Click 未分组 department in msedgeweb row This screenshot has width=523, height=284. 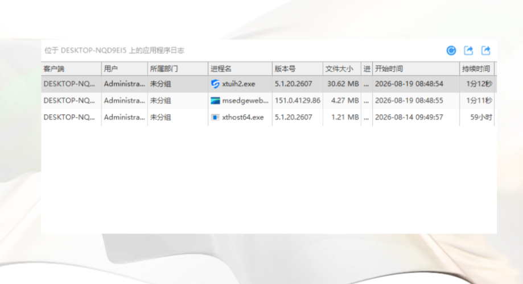coord(160,101)
